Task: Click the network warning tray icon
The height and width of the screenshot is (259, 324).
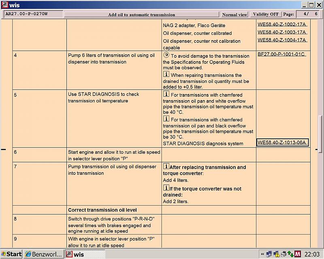Action: coord(276,254)
